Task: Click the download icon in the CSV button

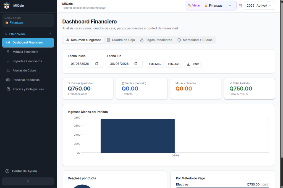Action: click(188, 64)
